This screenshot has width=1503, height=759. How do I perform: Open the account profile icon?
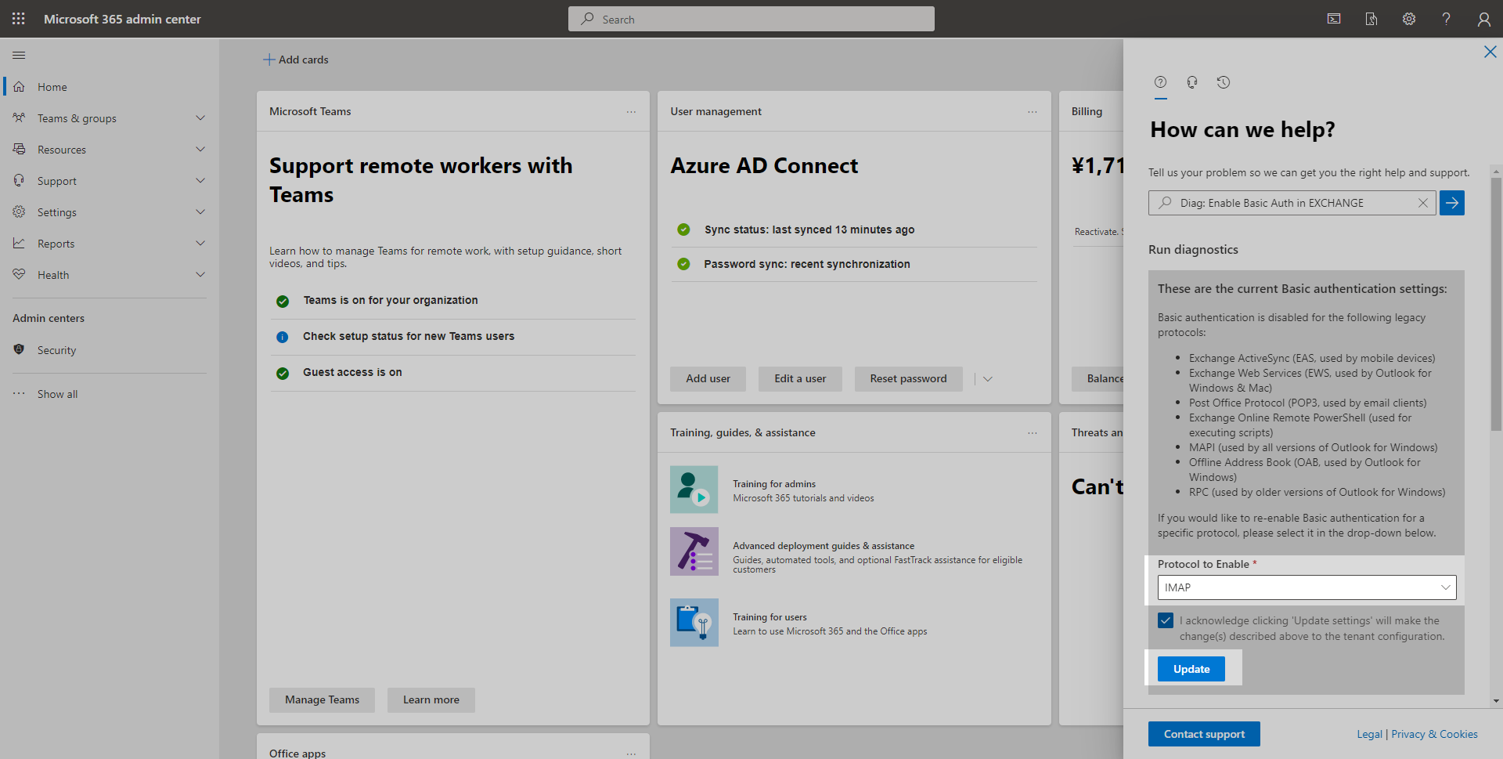(x=1483, y=19)
